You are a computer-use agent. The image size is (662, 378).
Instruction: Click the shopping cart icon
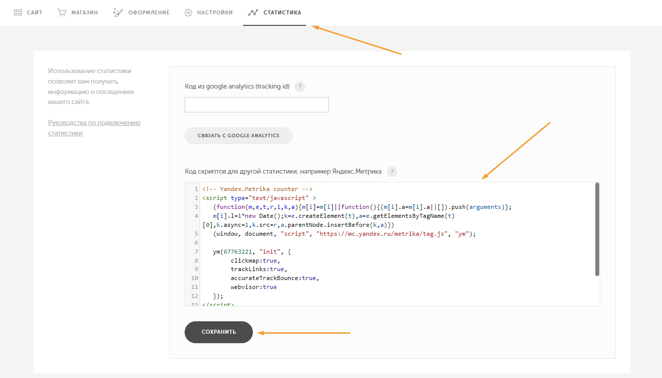62,12
